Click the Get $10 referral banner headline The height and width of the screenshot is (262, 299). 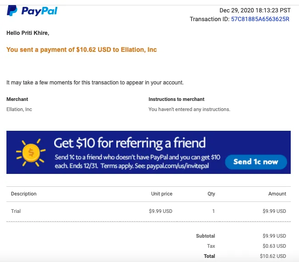pos(130,143)
